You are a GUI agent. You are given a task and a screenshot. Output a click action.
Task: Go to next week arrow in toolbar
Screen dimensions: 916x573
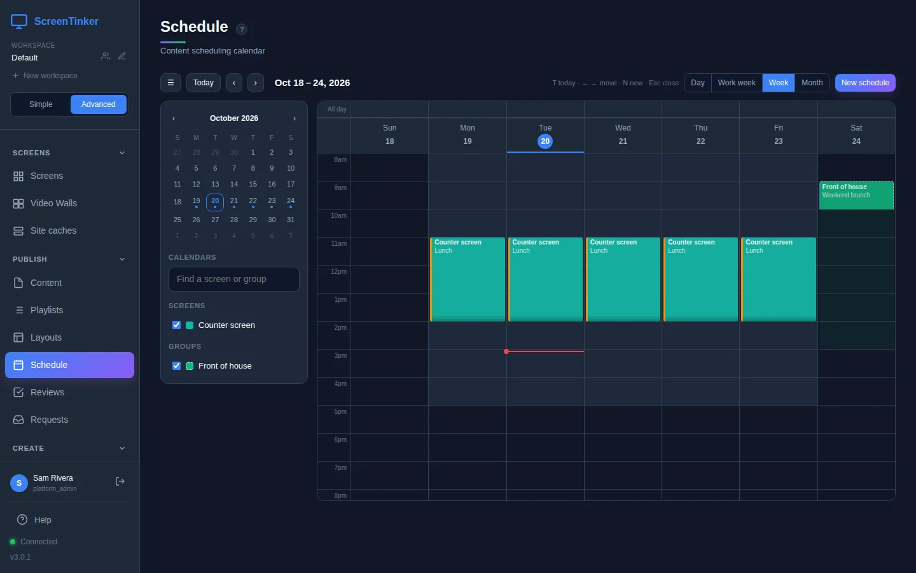click(x=256, y=83)
